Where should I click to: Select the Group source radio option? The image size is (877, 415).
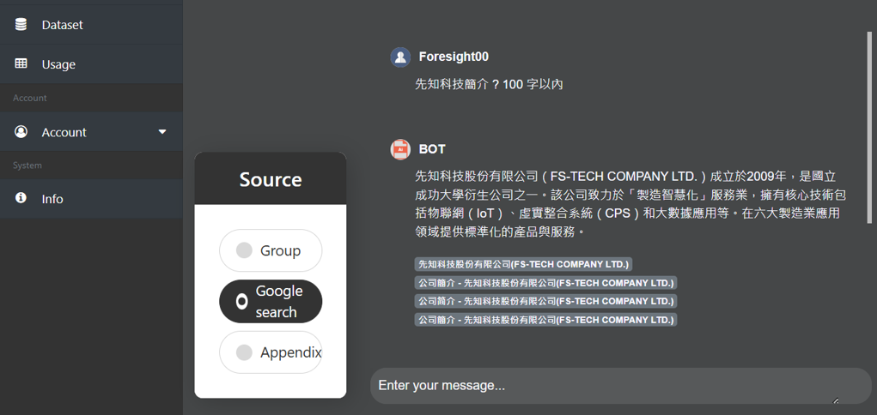[271, 250]
